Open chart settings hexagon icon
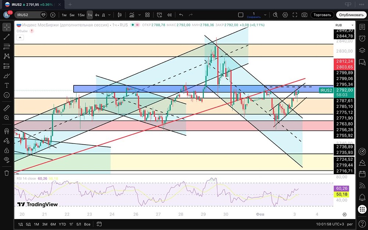The height and width of the screenshot is (230, 368). pos(285,15)
